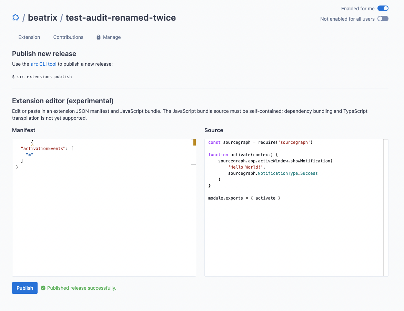Click the 'Publish new release' heading
This screenshot has height=311, width=404.
tap(44, 54)
